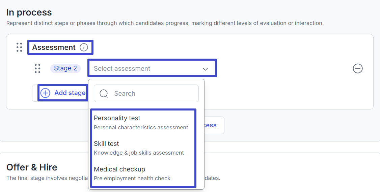Choose the Personality test option
Screen dimensions: 380x192
click(143, 122)
